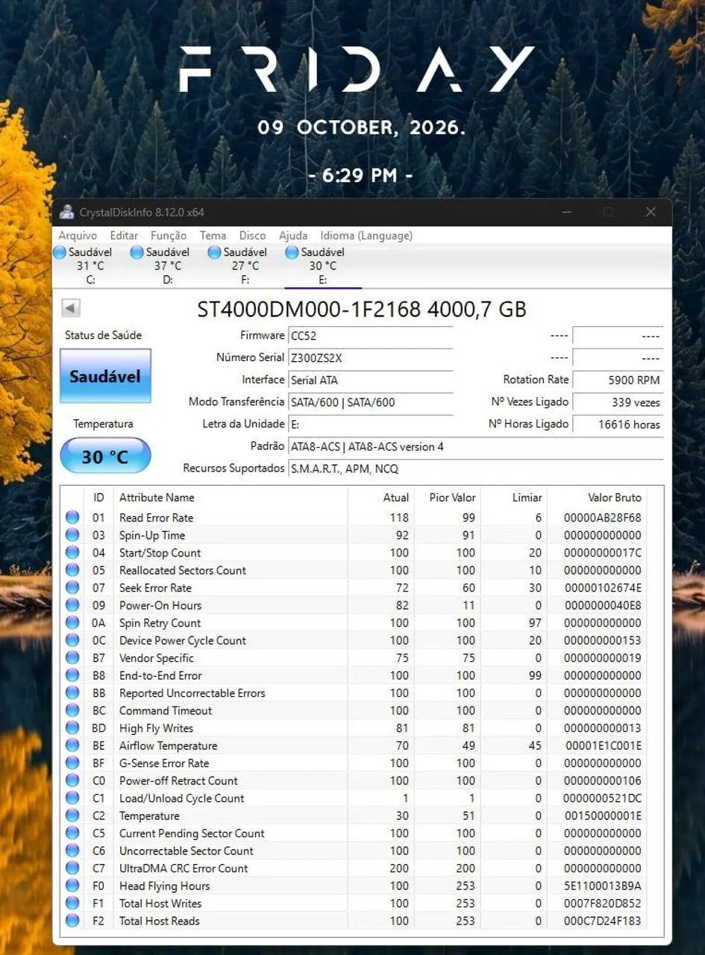The image size is (705, 955).
Task: Click the Limiar column header
Action: (x=527, y=498)
